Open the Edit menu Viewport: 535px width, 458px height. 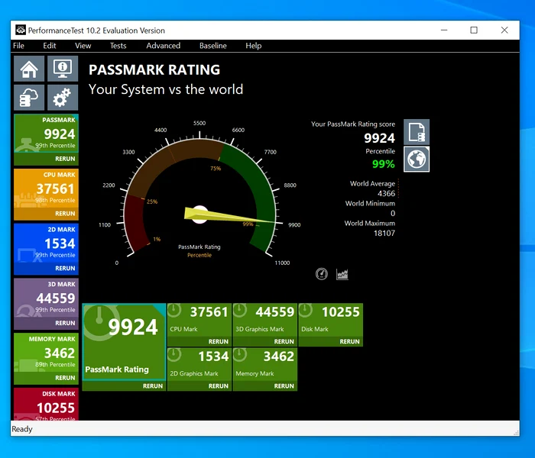(x=50, y=46)
